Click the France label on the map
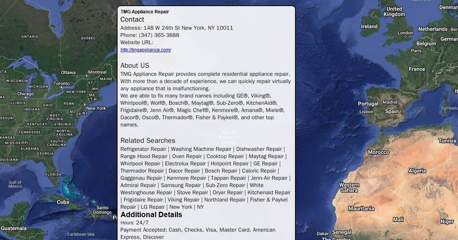The width and height of the screenshot is (458, 240). click(x=417, y=69)
